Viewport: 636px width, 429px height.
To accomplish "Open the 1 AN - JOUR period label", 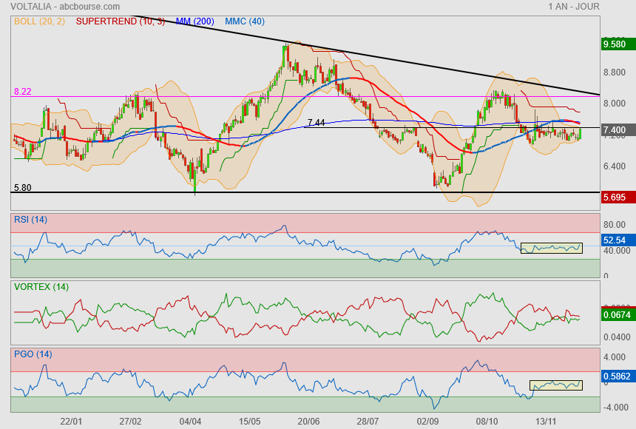I will [x=574, y=7].
